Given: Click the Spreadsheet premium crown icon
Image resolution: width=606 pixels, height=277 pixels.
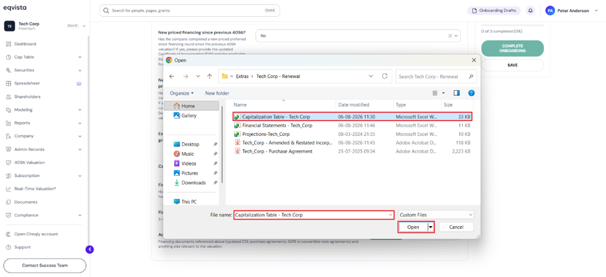Looking at the screenshot, I should (x=79, y=83).
